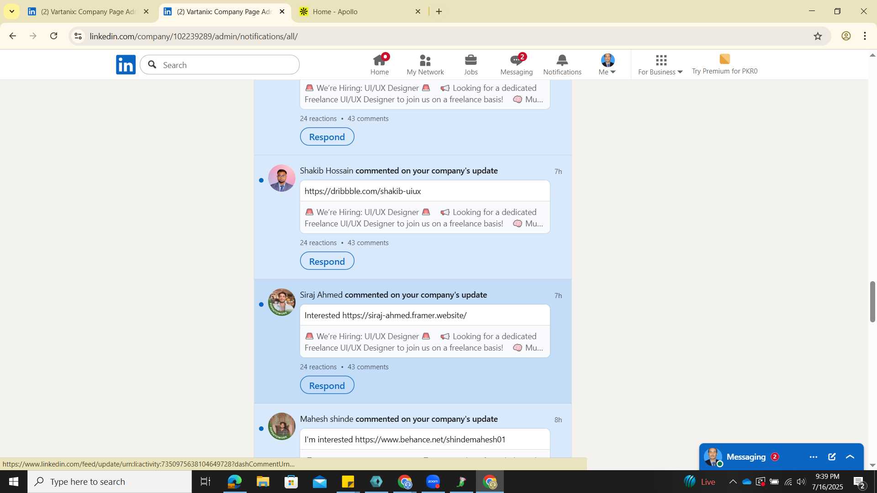The width and height of the screenshot is (877, 493).
Task: Open the For Business apps grid
Action: [660, 64]
